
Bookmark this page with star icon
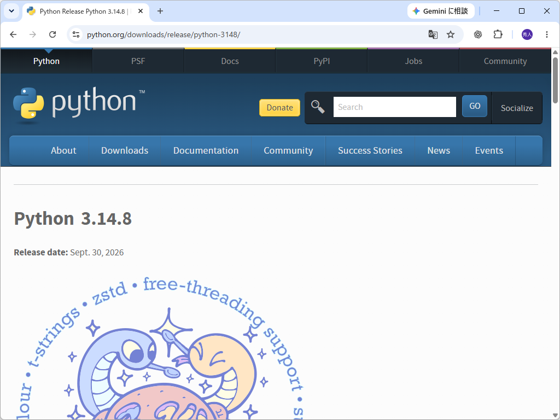pos(451,34)
